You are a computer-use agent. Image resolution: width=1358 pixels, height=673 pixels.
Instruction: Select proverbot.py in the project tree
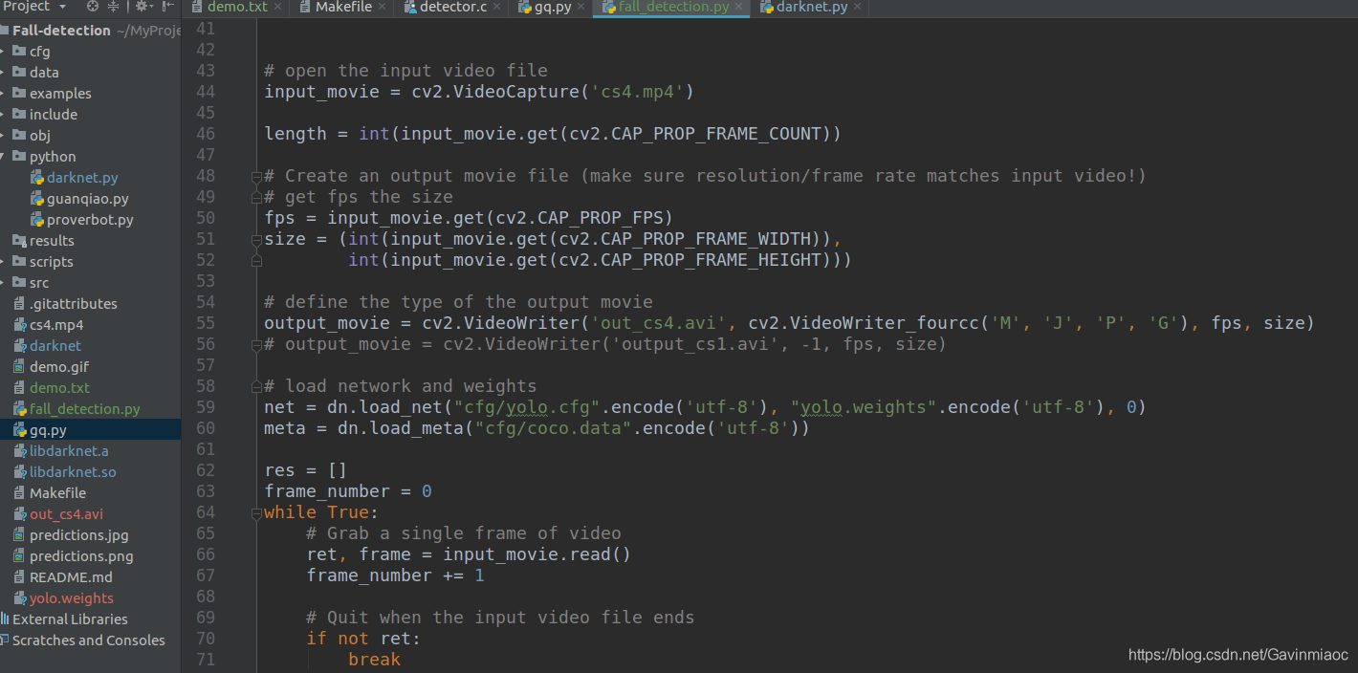[x=90, y=220]
